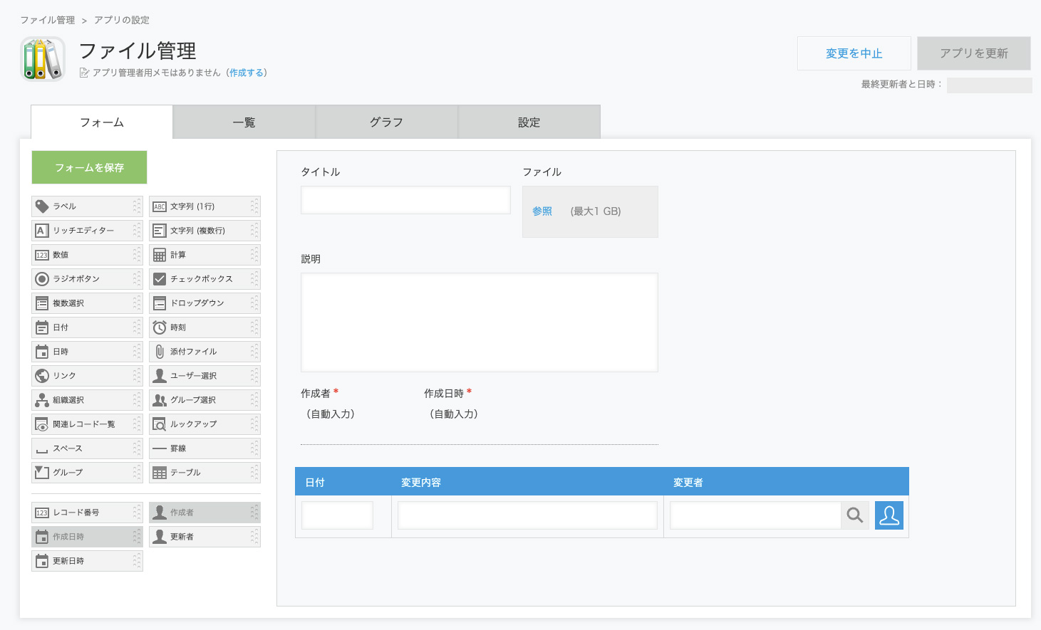Pick the 文字列 (1行) field item

tap(204, 206)
